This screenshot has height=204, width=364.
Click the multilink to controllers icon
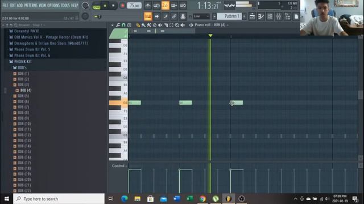174,16
